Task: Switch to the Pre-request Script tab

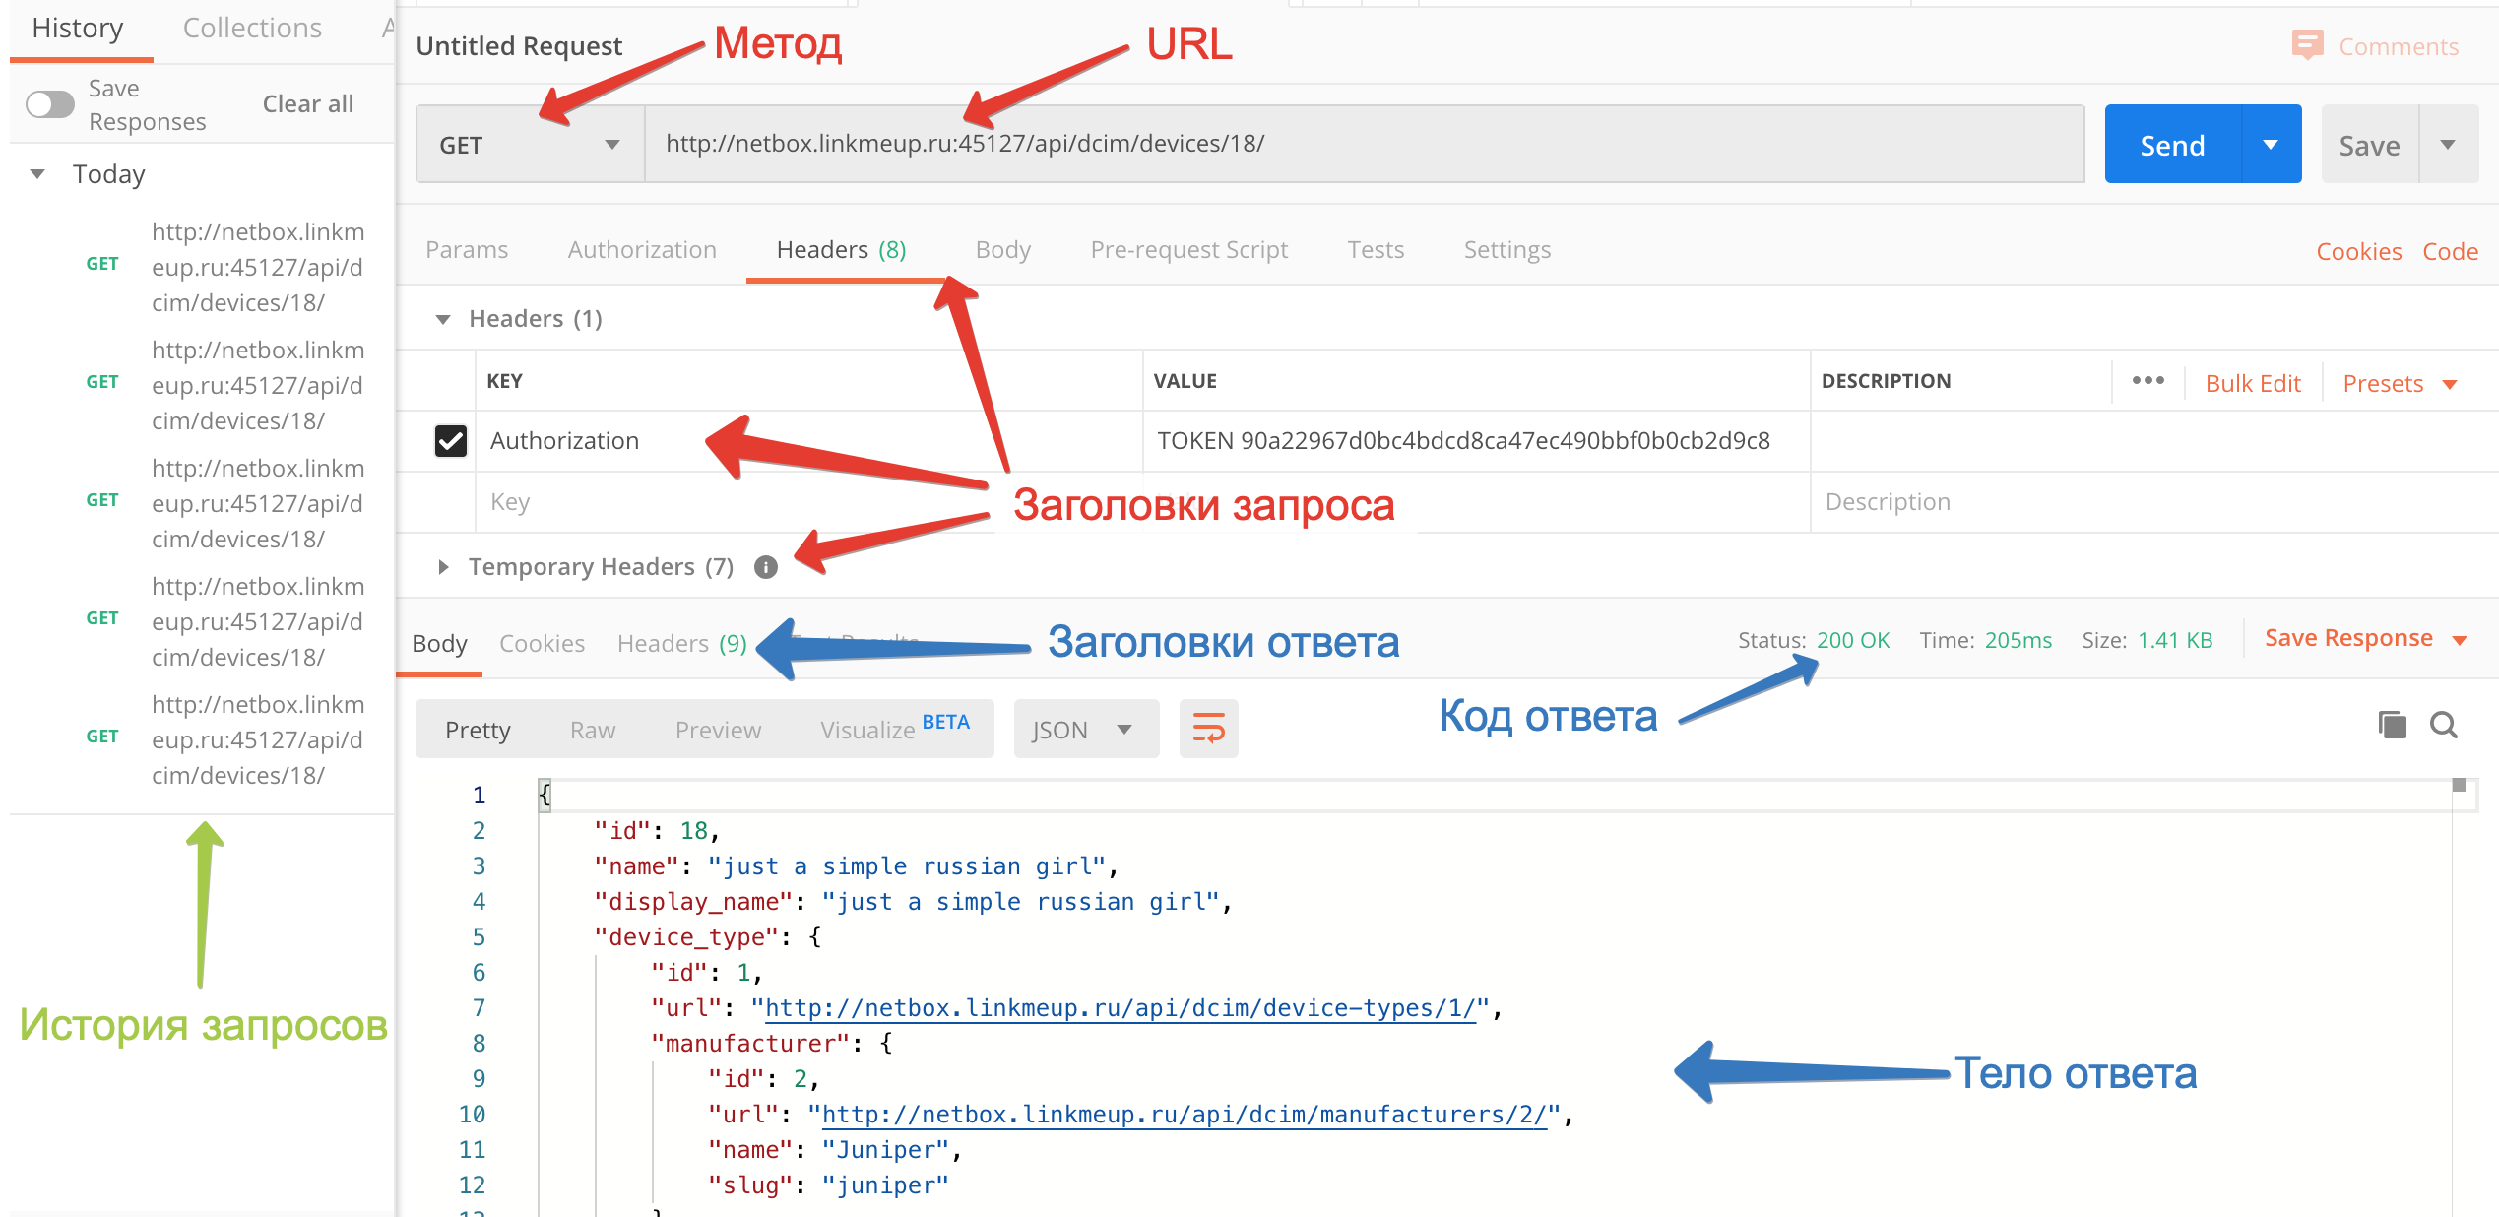Action: (1187, 249)
